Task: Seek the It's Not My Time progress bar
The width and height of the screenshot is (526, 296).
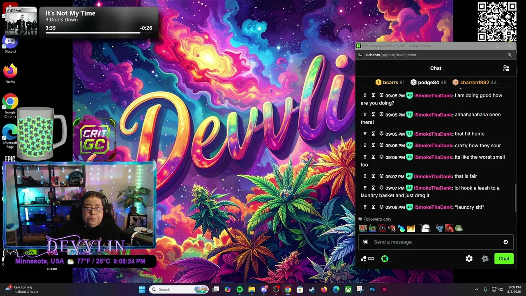Action: [99, 32]
